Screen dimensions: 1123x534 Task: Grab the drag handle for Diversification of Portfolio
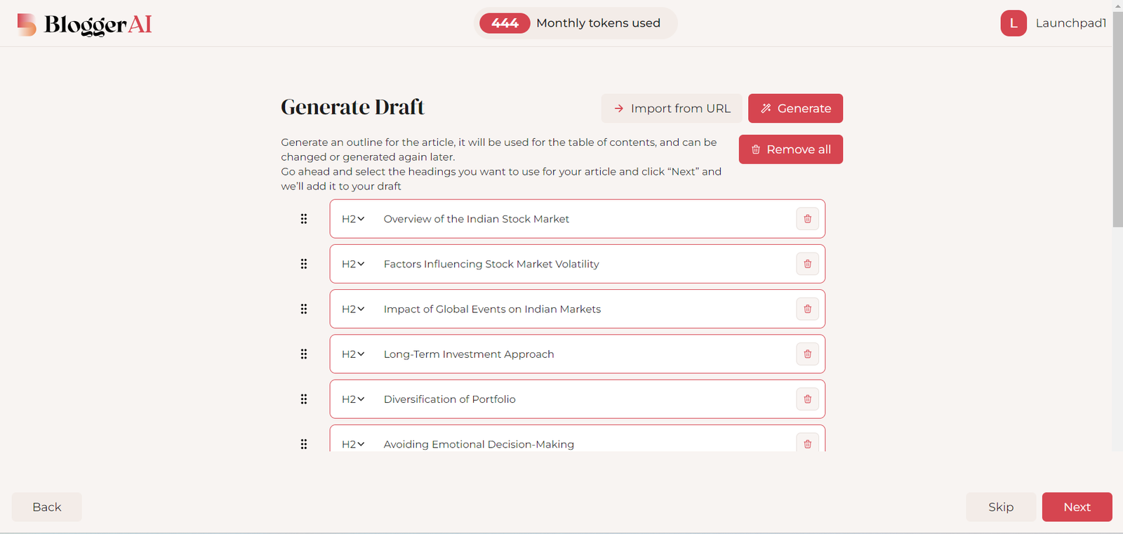click(x=304, y=399)
